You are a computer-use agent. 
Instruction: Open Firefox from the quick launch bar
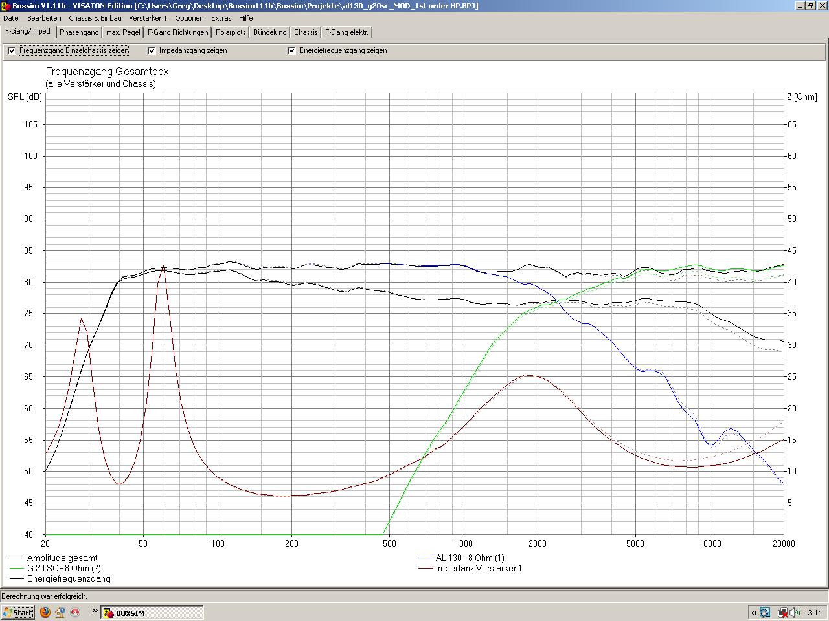tap(45, 612)
